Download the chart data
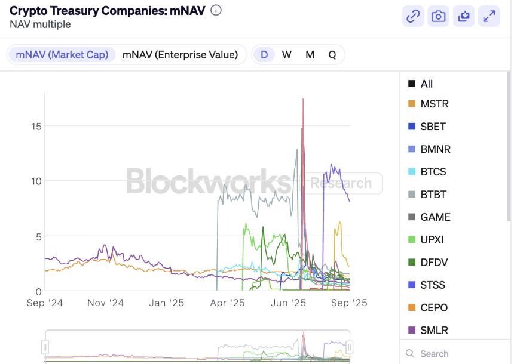Image resolution: width=514 pixels, height=364 pixels. 464,16
